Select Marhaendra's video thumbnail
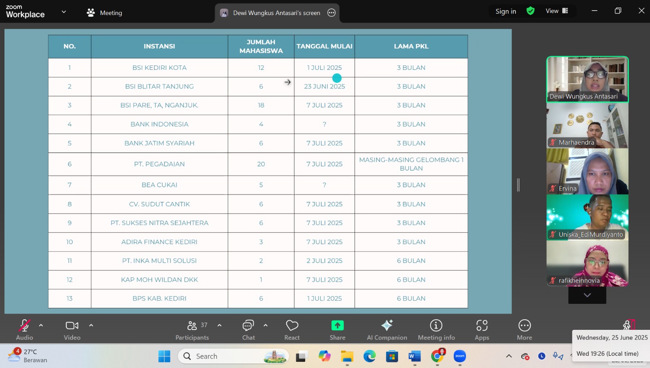 coord(587,126)
